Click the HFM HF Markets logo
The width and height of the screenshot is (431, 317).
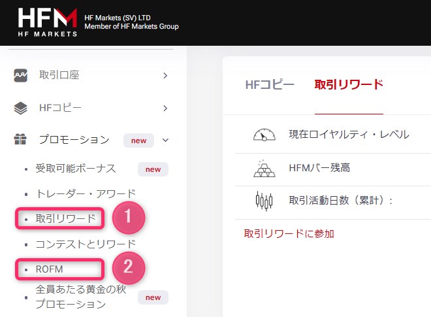tap(47, 22)
